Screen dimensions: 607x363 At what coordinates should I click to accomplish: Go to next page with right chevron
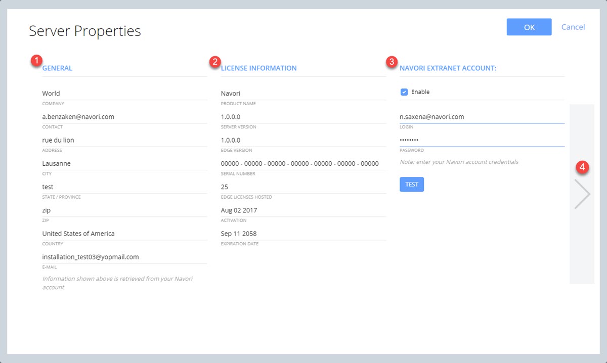[582, 194]
